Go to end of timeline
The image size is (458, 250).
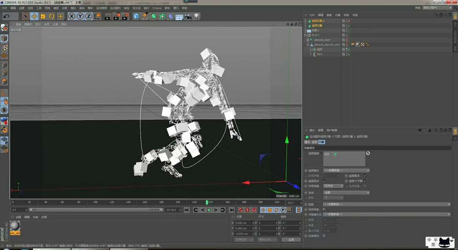pos(231,210)
